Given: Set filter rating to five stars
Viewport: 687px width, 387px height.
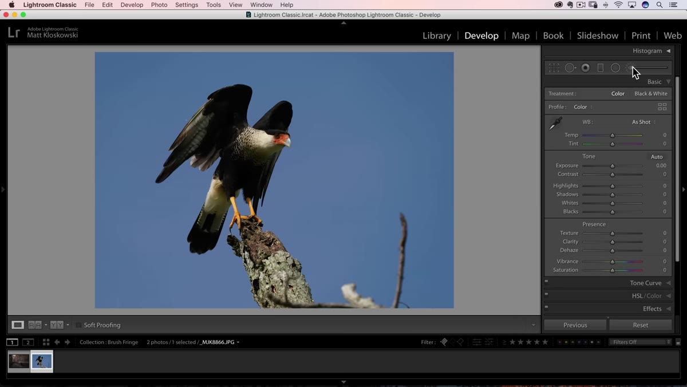Looking at the screenshot, I should coord(545,342).
